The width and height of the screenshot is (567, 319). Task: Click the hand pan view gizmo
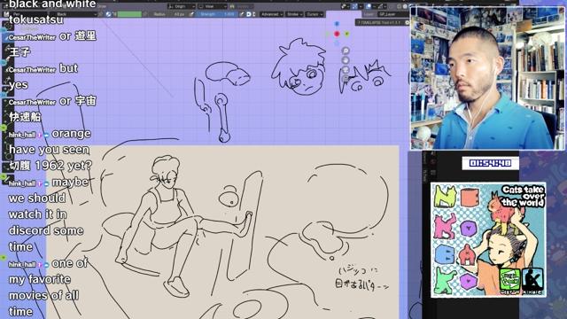346,60
